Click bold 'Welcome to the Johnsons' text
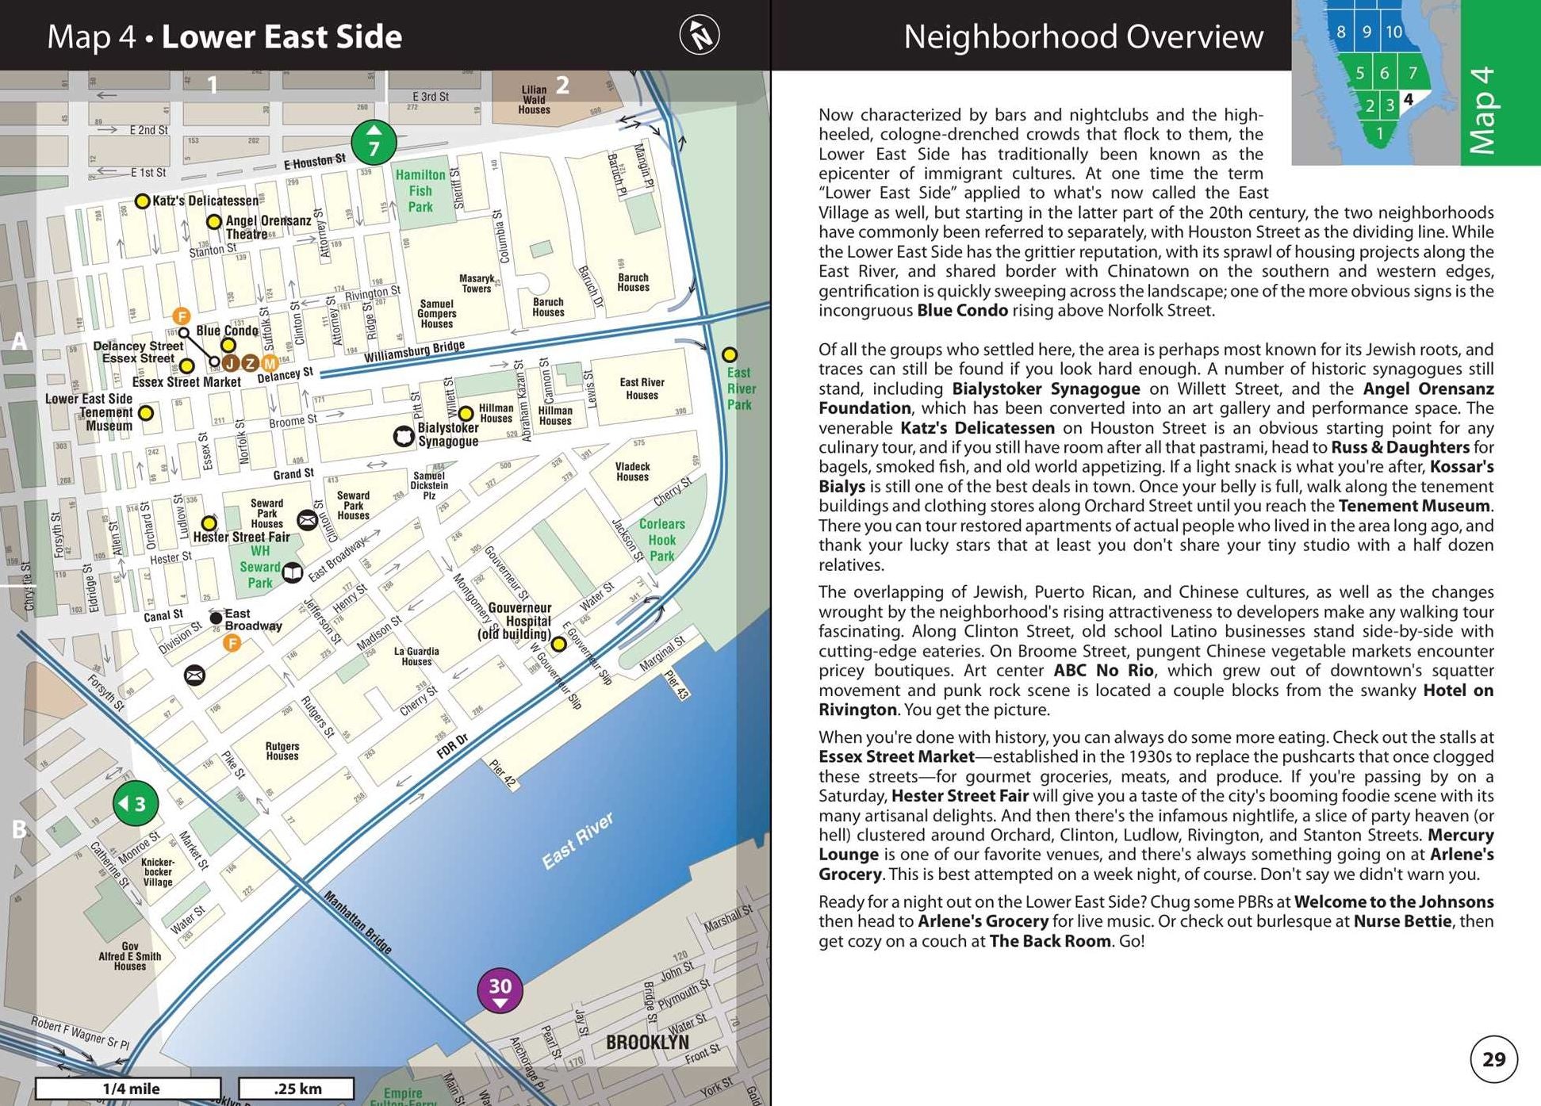The height and width of the screenshot is (1106, 1541). (x=1393, y=902)
